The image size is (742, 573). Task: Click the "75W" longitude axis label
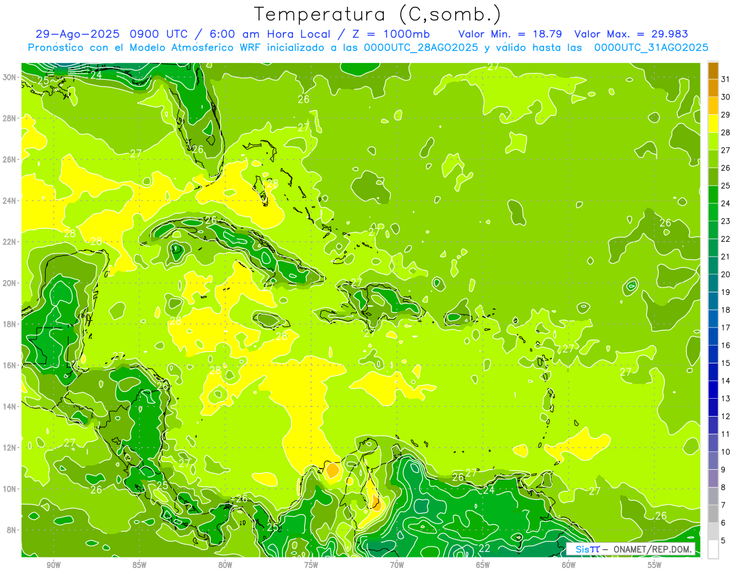pos(311,565)
